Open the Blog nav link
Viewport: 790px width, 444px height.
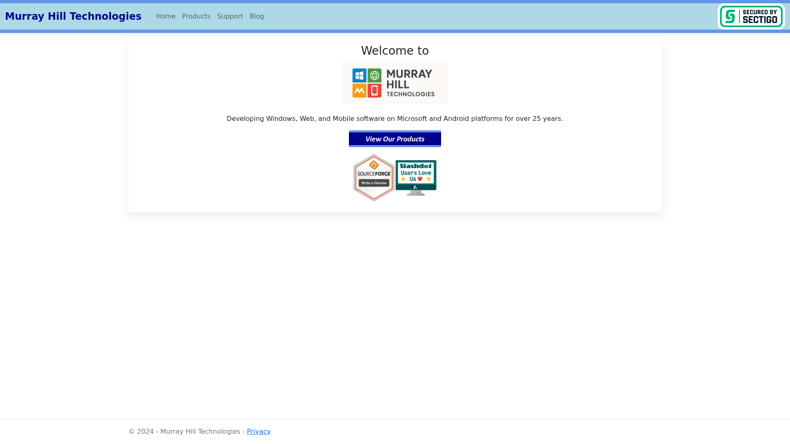257,16
